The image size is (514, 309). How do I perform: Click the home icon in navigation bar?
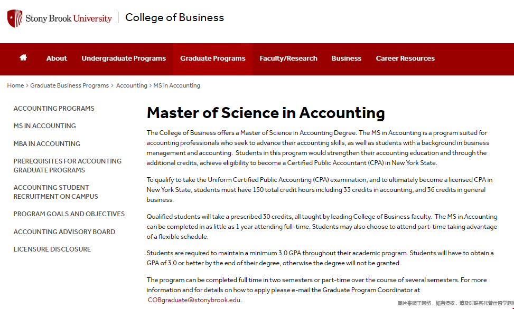tap(23, 57)
